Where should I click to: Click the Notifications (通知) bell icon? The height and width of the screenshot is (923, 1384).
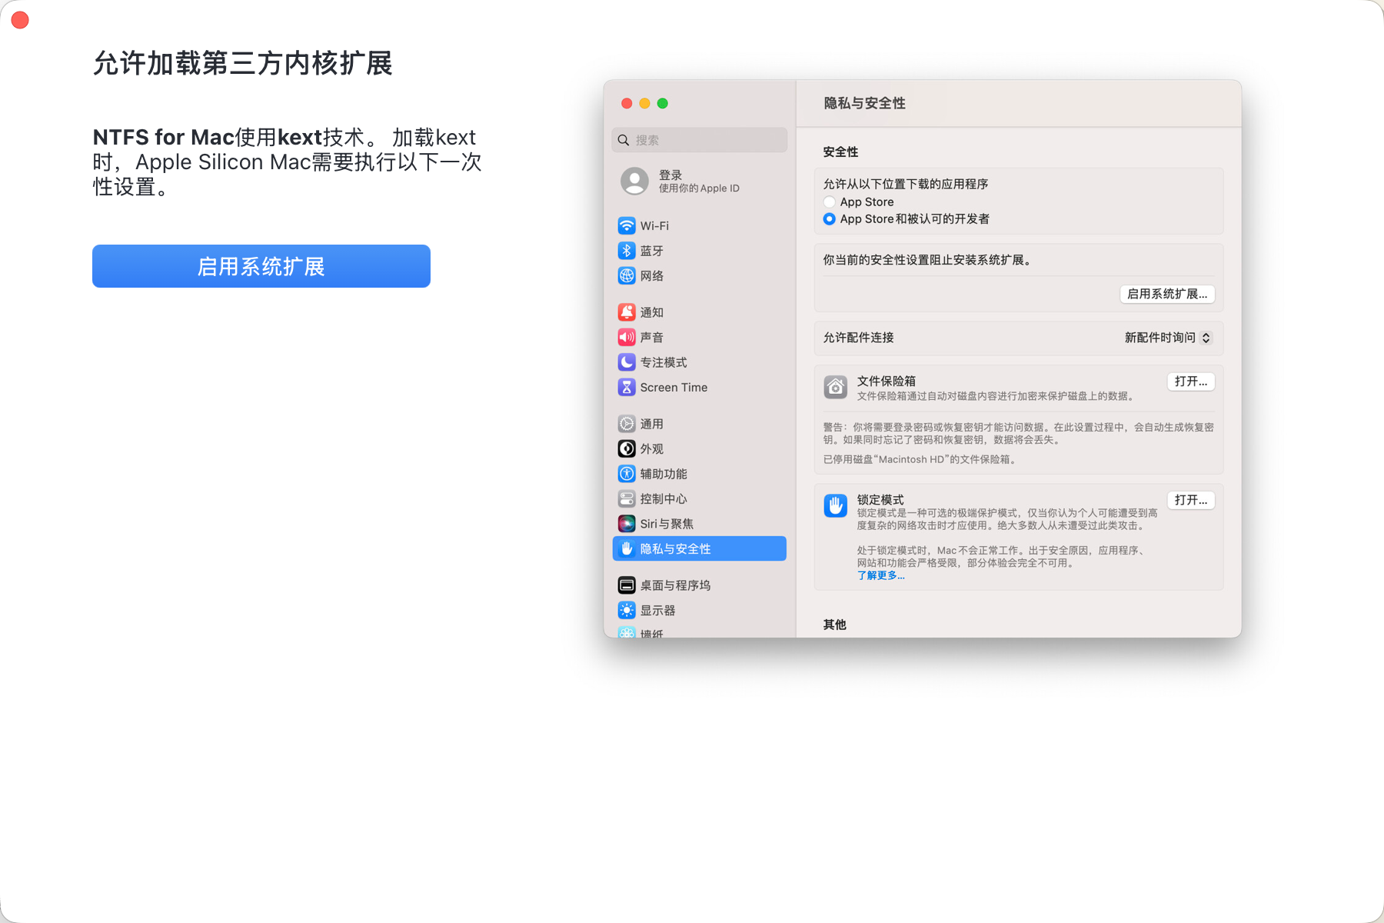(627, 312)
